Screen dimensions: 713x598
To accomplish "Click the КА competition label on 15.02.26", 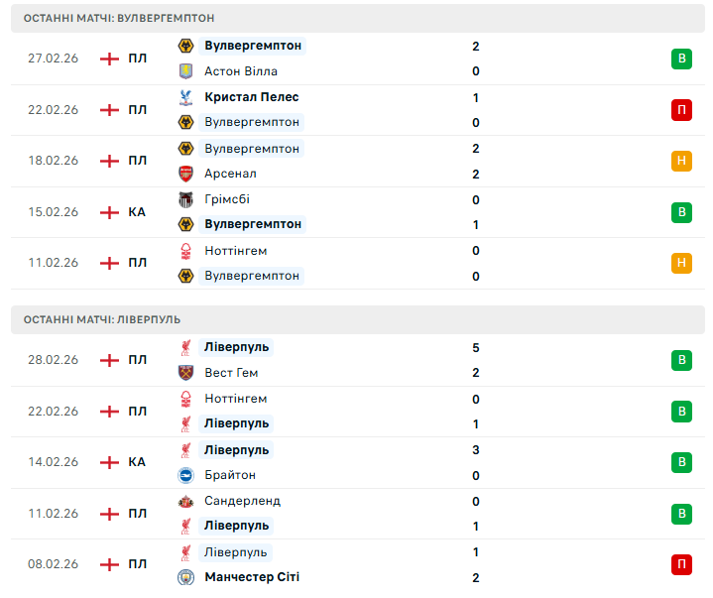I will click(x=137, y=212).
